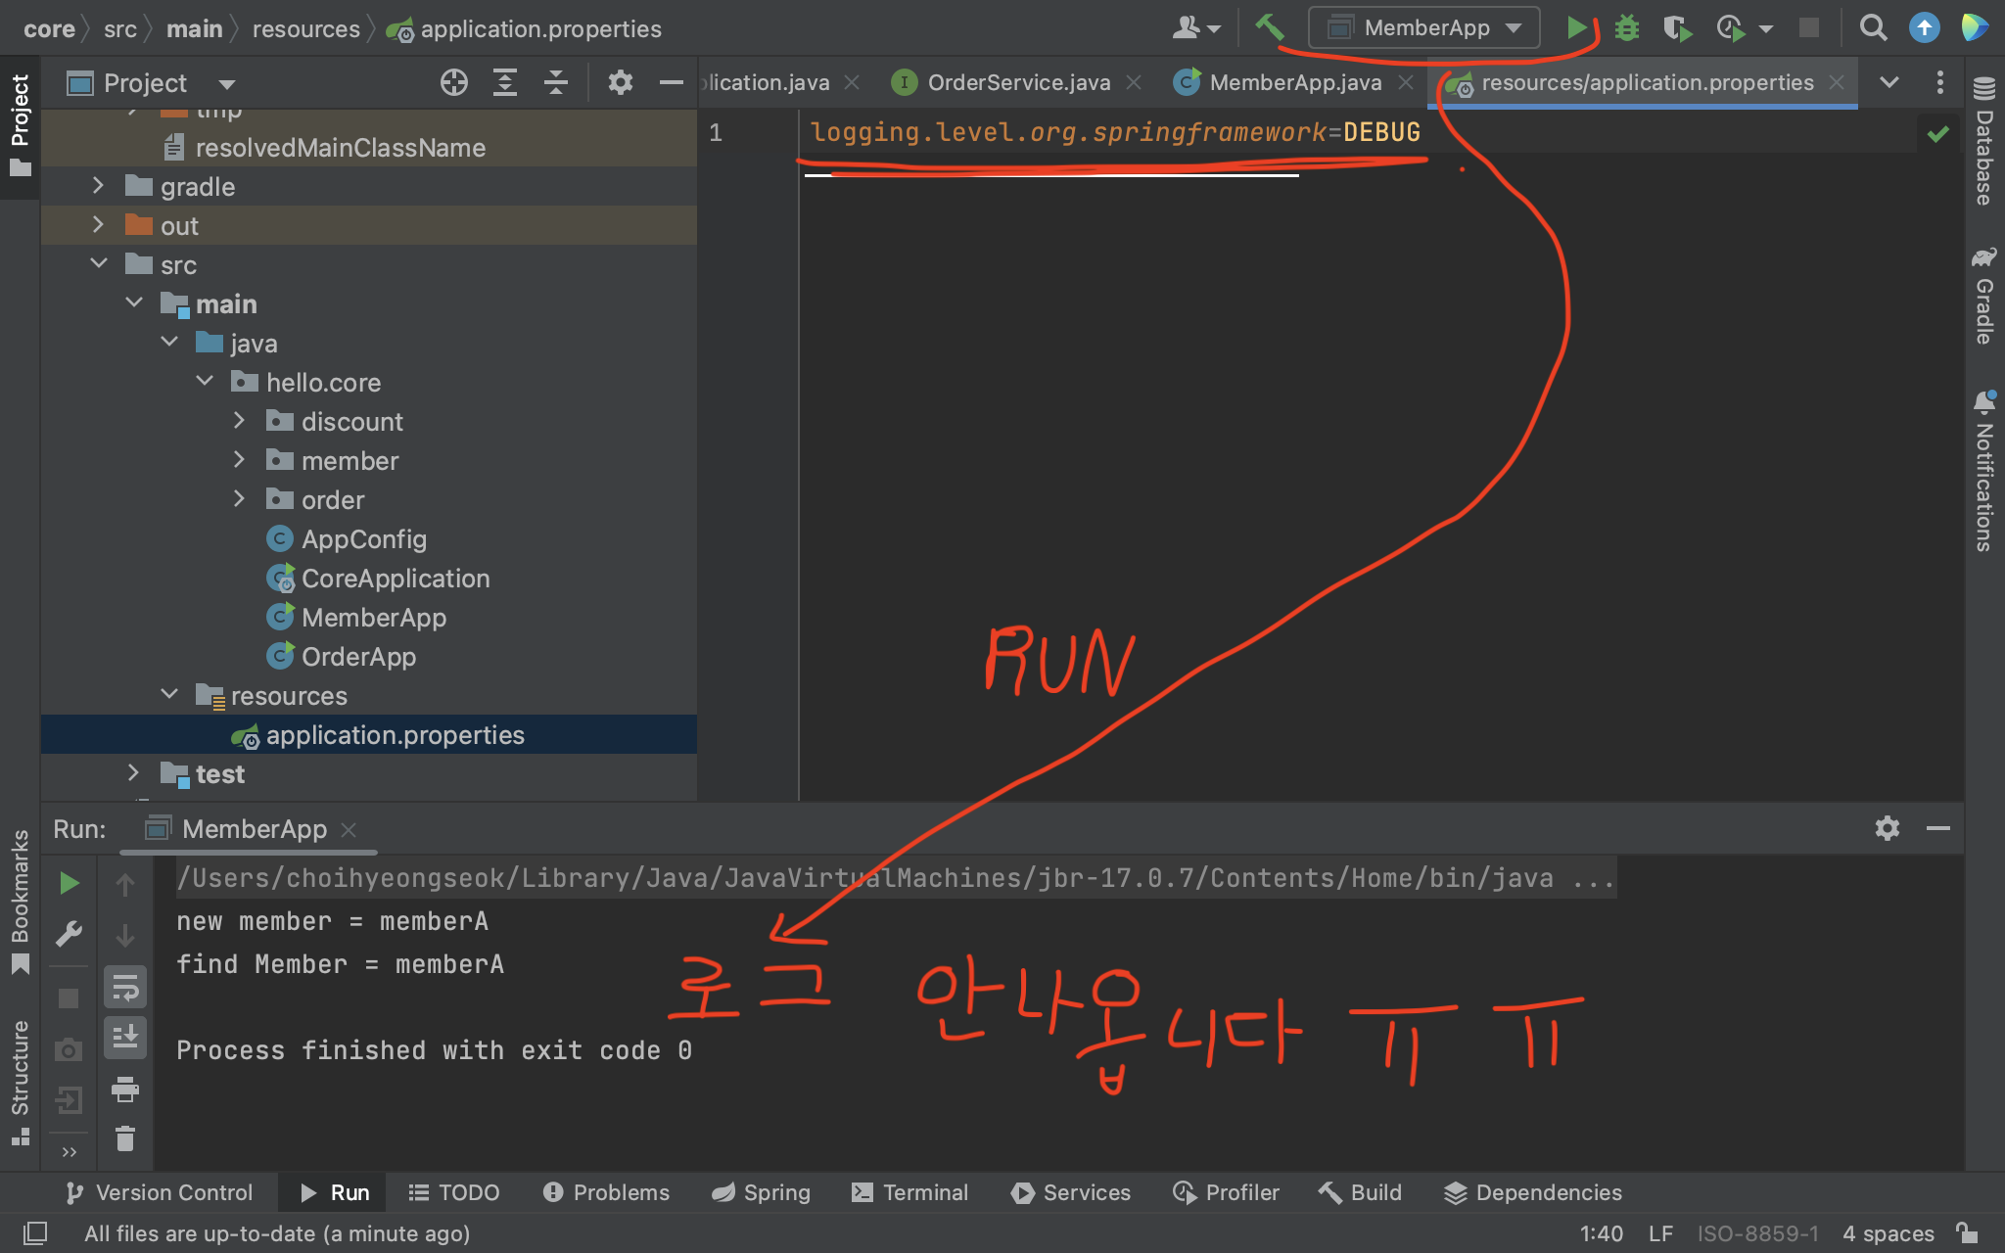The width and height of the screenshot is (2005, 1253).
Task: Close the MemberApp tab in the Run panel
Action: point(349,830)
